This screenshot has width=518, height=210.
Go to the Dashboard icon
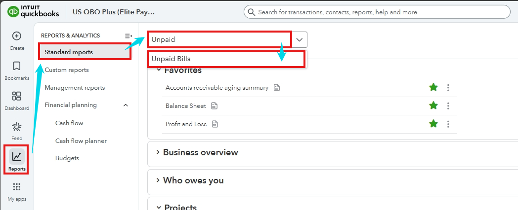click(x=16, y=96)
